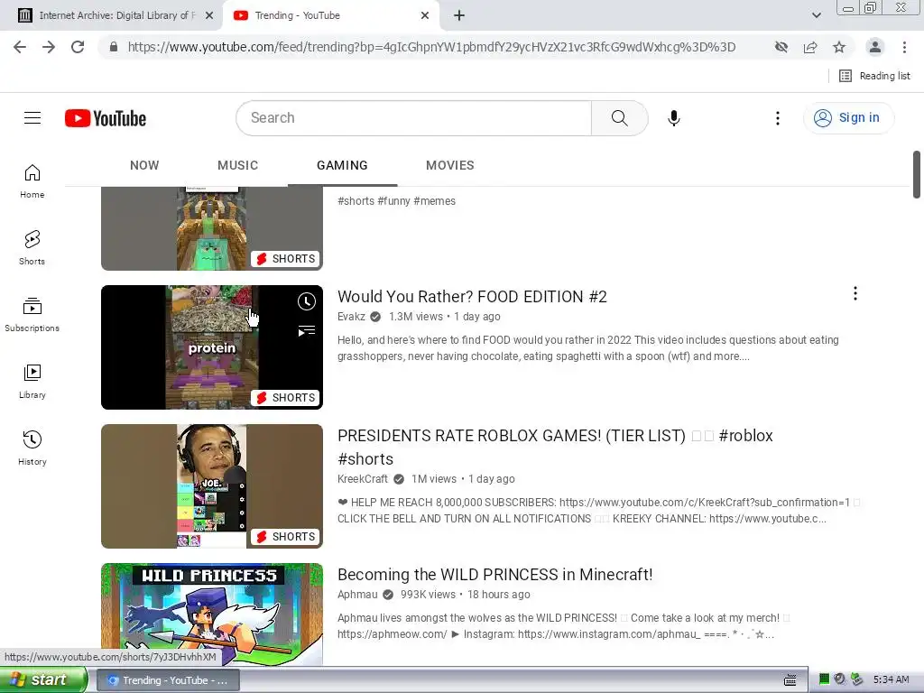Bookmark this page with star icon
Screen dimensions: 924x693
click(839, 47)
